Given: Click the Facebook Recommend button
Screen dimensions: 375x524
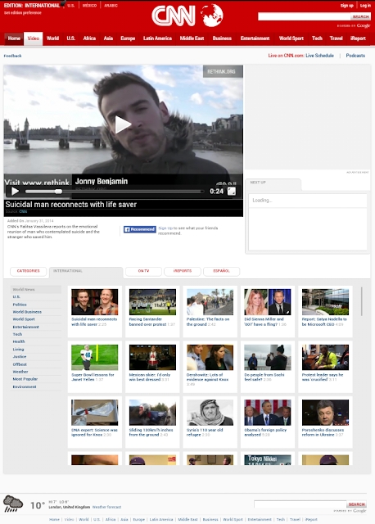Looking at the screenshot, I should click(140, 229).
